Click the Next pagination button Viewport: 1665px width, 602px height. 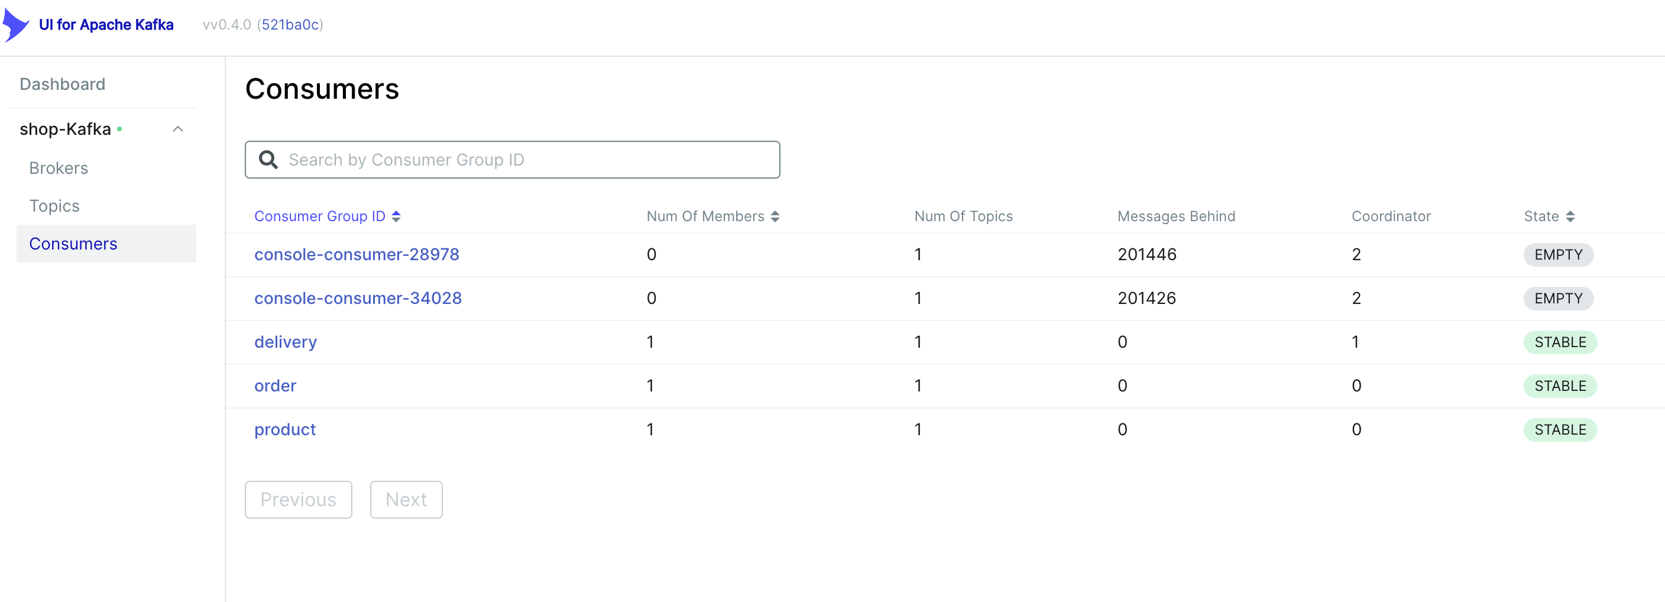click(x=407, y=499)
